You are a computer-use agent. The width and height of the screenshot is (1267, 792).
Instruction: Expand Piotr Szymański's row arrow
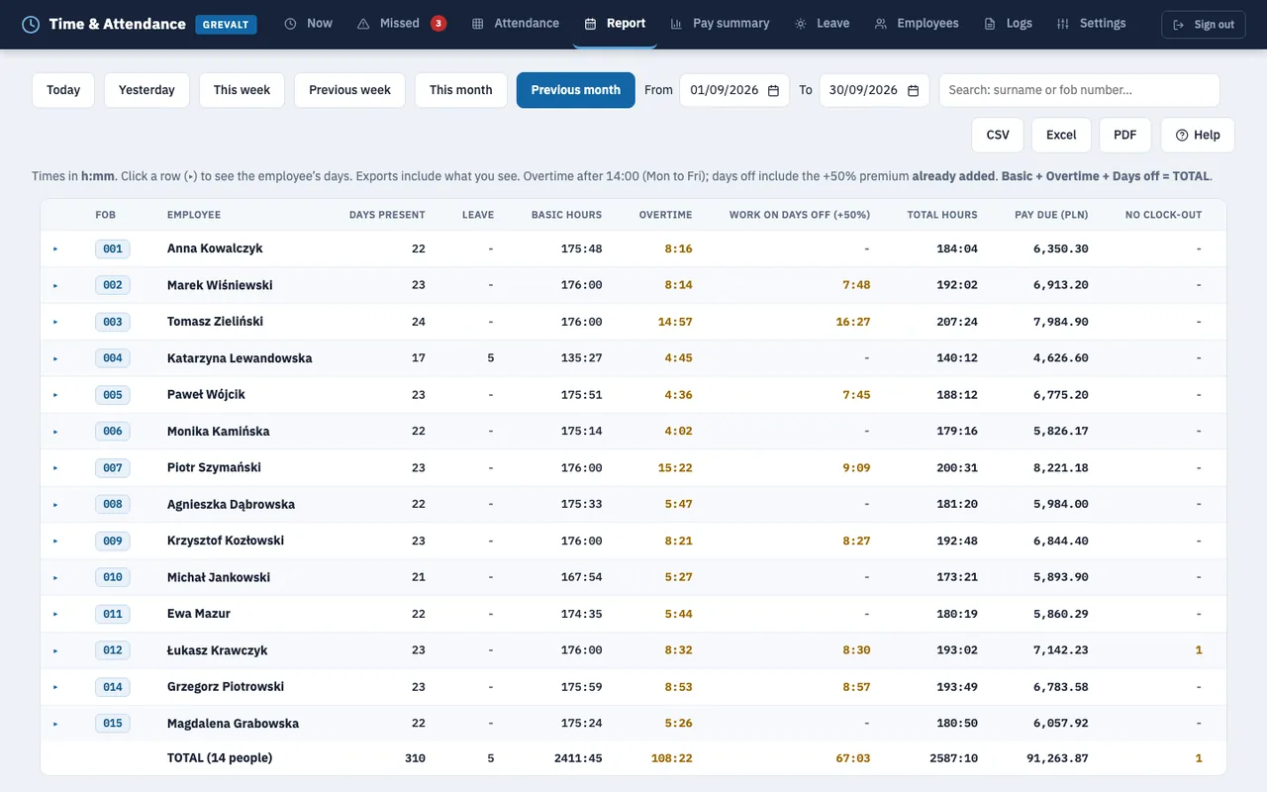point(55,468)
